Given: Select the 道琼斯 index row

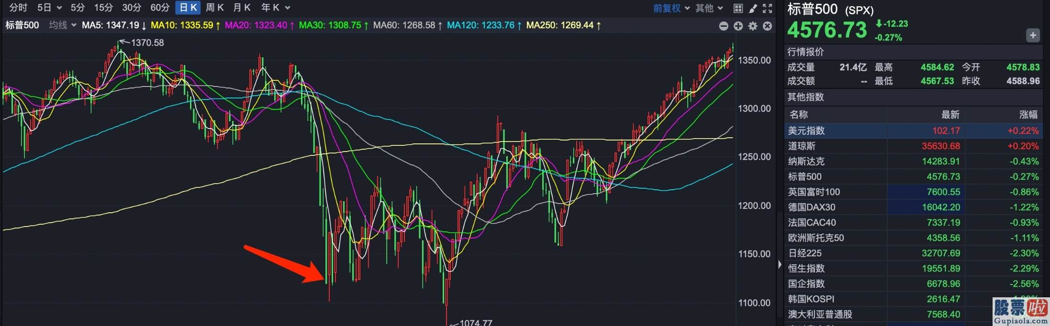Looking at the screenshot, I should click(x=914, y=146).
